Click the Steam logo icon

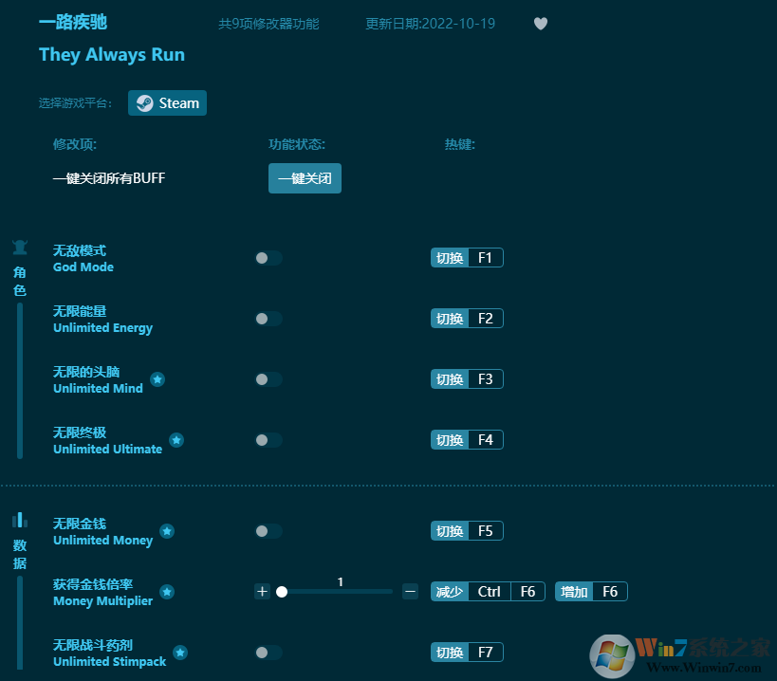click(x=145, y=103)
